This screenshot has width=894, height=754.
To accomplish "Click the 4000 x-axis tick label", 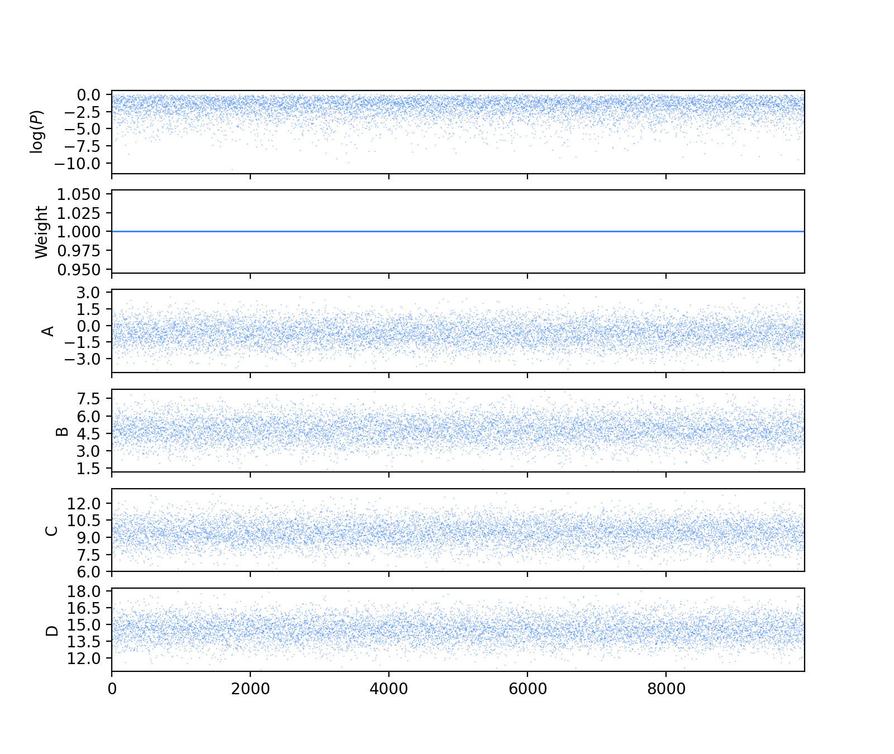I will click(x=389, y=689).
